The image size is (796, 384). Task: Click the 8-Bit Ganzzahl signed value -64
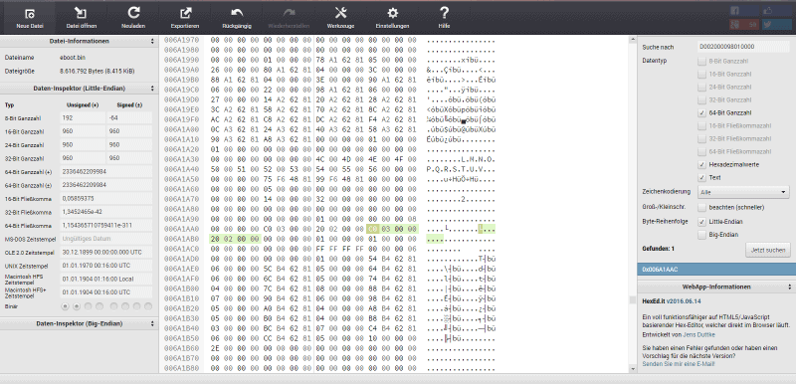point(129,118)
